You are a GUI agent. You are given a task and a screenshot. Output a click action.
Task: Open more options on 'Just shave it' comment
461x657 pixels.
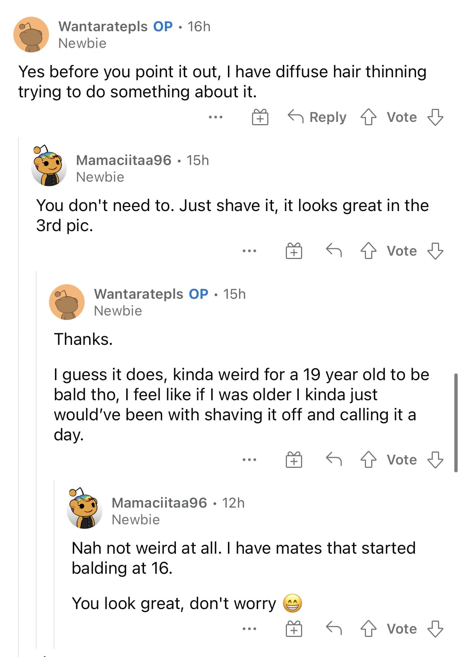click(249, 251)
